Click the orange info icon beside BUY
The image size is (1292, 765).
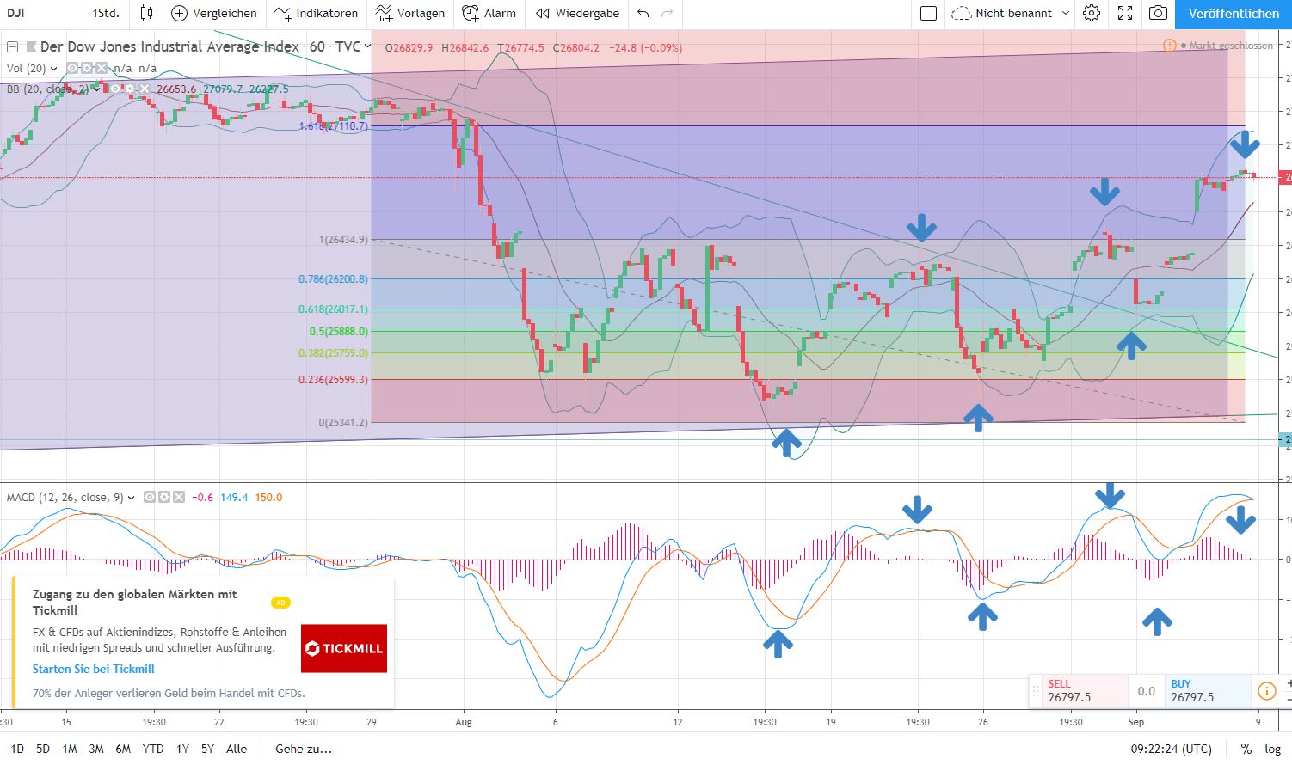point(1266,690)
